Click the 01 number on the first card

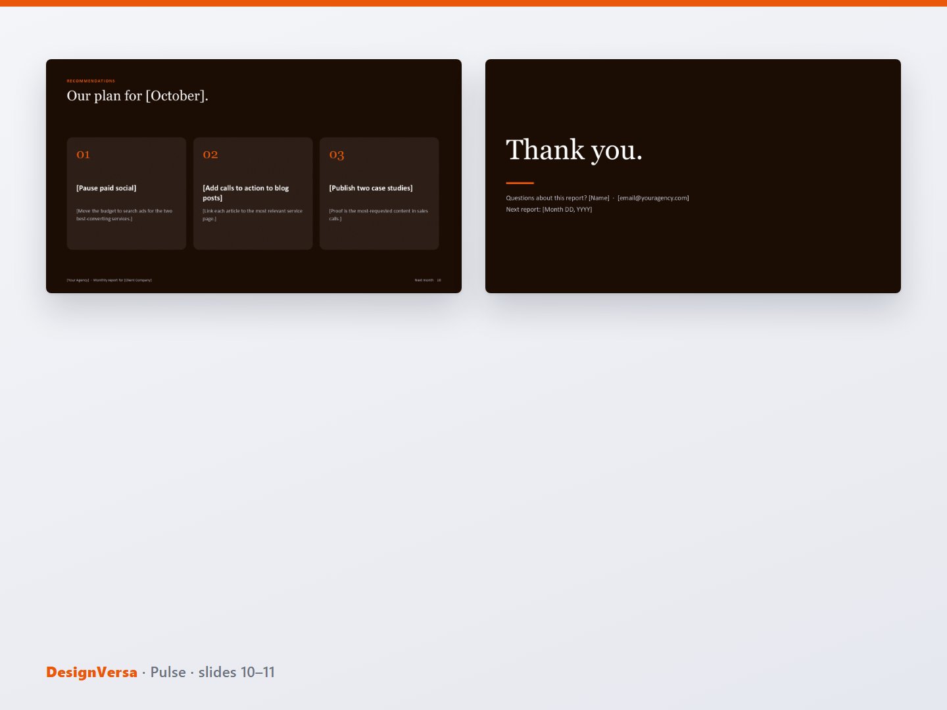(83, 154)
